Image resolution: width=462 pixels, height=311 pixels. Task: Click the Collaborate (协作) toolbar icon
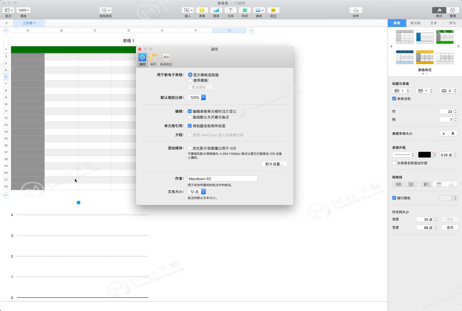point(356,10)
